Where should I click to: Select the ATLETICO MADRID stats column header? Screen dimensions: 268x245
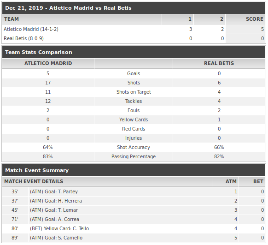tap(48, 63)
